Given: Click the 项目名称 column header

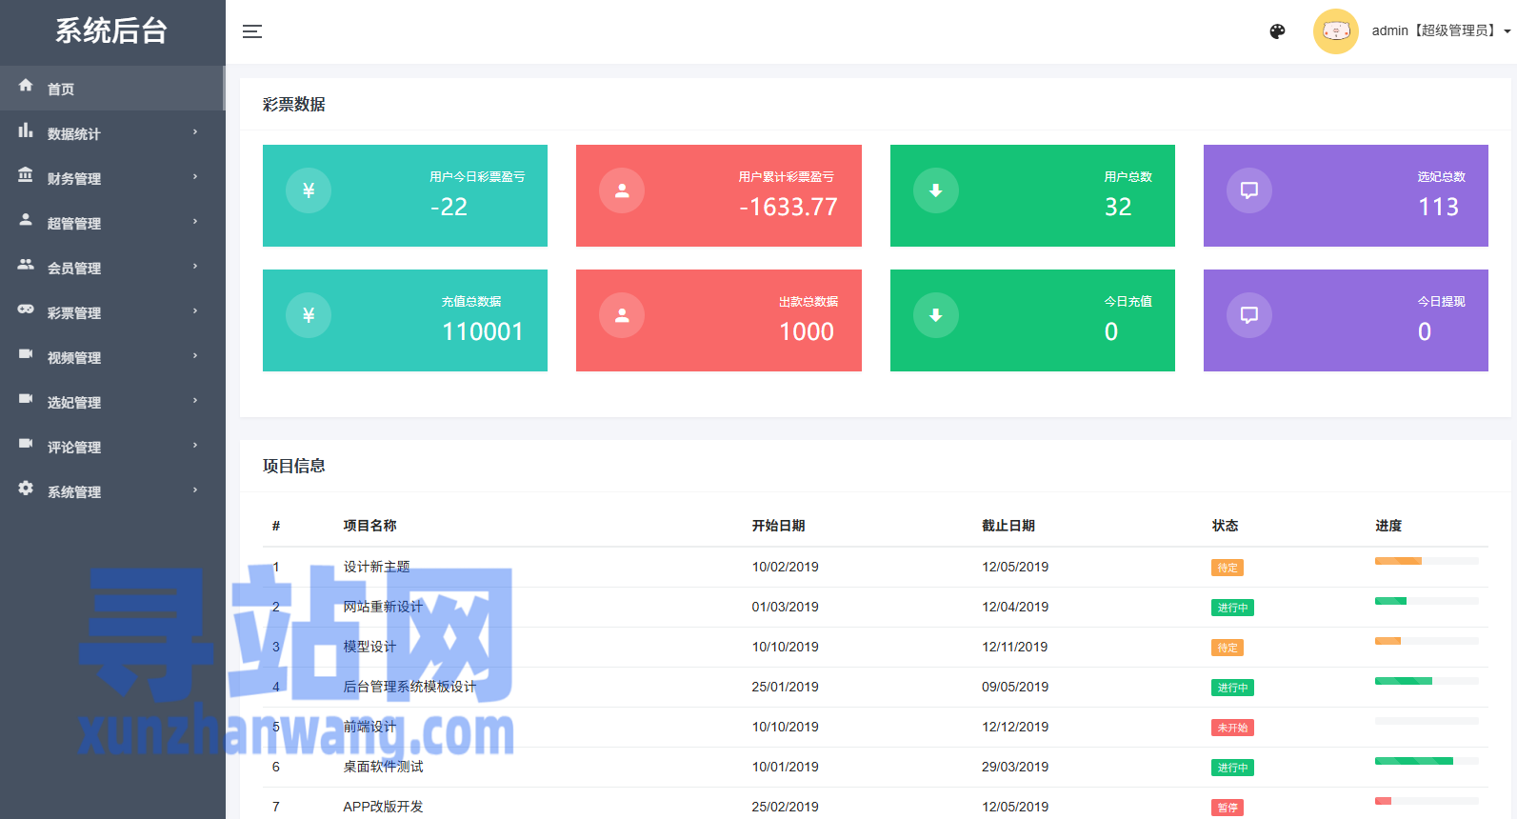Looking at the screenshot, I should (369, 526).
